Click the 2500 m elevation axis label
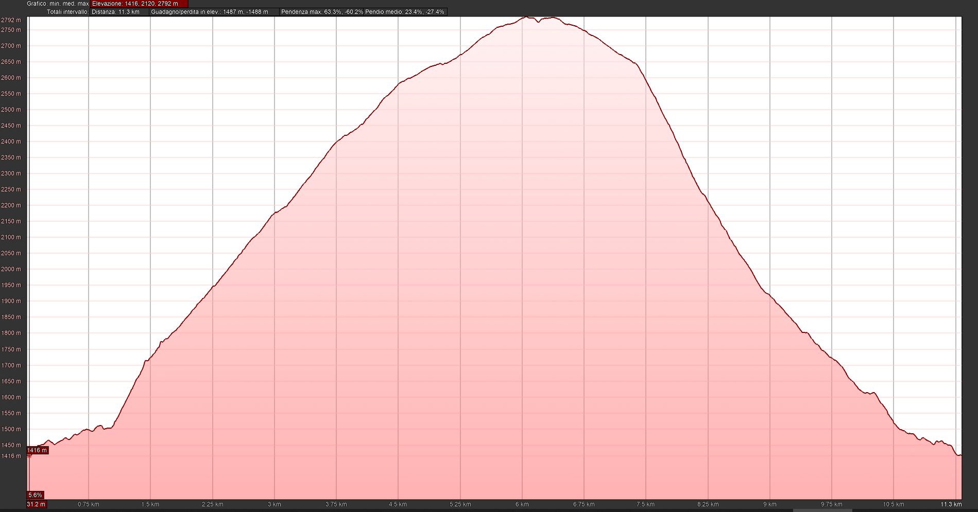Screen dimensions: 978x512 click(x=11, y=110)
